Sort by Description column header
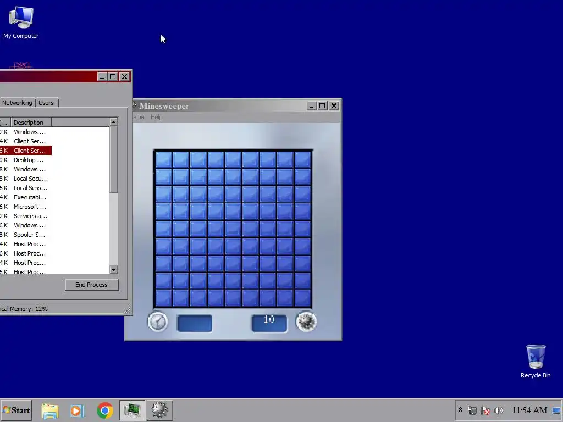This screenshot has width=563, height=422. click(31, 123)
